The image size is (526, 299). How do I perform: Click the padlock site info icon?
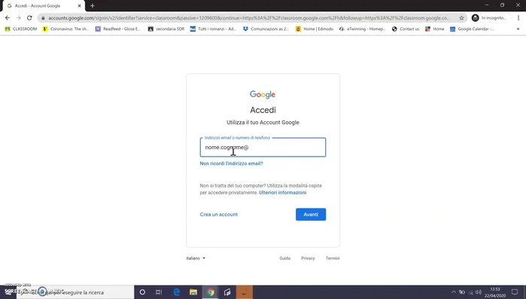pos(43,18)
